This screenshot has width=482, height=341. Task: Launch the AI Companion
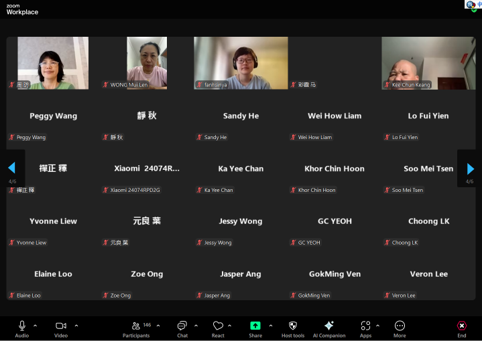[328, 326]
